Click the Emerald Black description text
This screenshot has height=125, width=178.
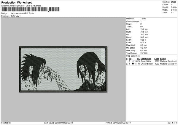pyautogui.click(x=147, y=64)
